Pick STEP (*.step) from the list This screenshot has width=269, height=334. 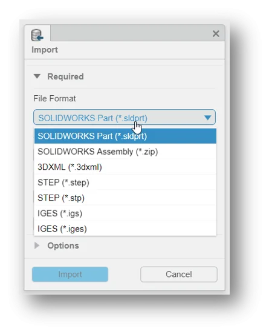pyautogui.click(x=125, y=182)
